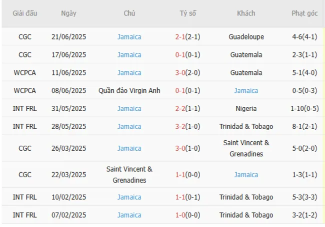The height and width of the screenshot is (227, 325).
Task: Click the WCPCA label on 11/06/2025
Action: click(25, 73)
